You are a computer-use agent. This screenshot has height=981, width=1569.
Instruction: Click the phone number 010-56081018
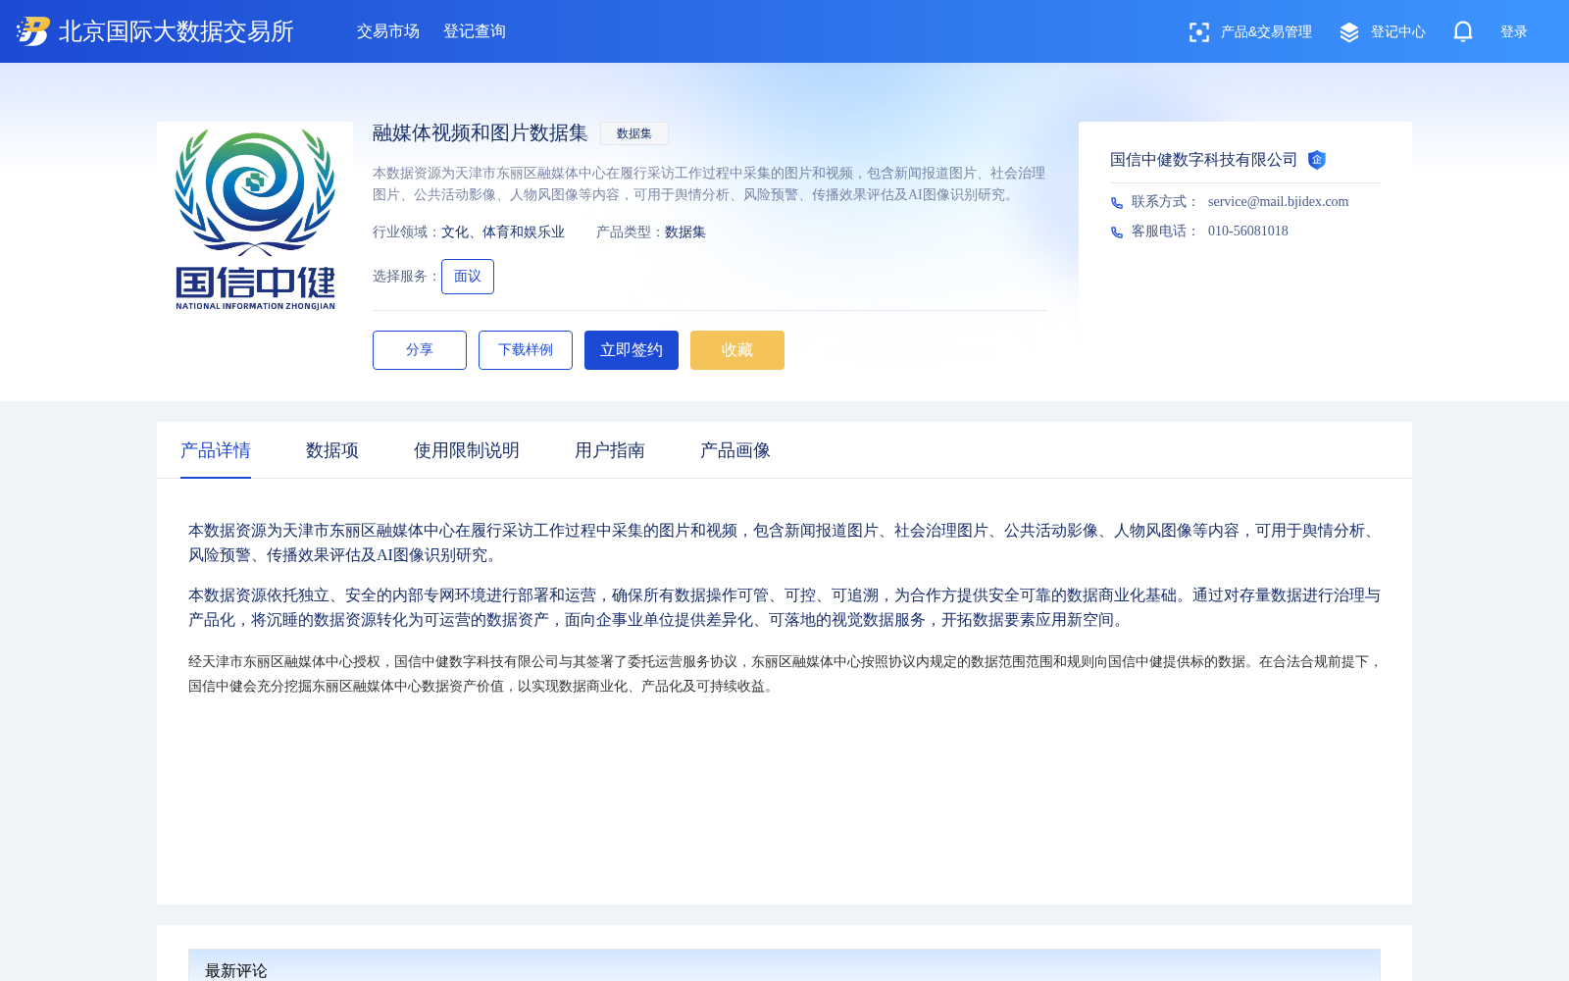click(1248, 232)
